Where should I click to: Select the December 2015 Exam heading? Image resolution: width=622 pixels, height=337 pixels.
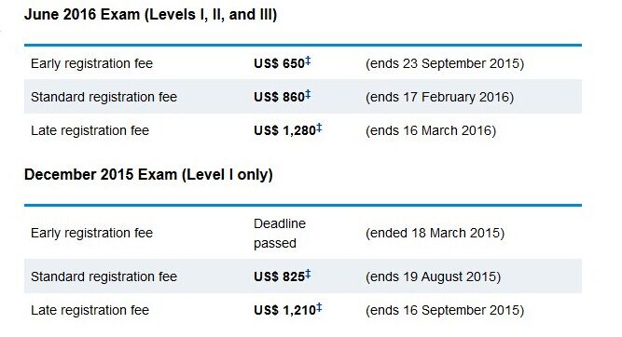[149, 175]
